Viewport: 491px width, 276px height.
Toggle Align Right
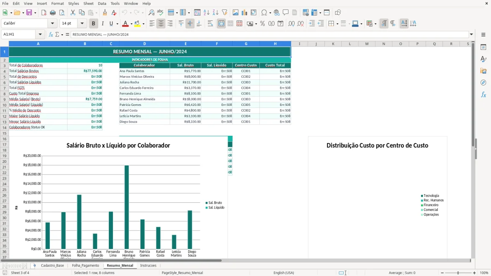(170, 24)
